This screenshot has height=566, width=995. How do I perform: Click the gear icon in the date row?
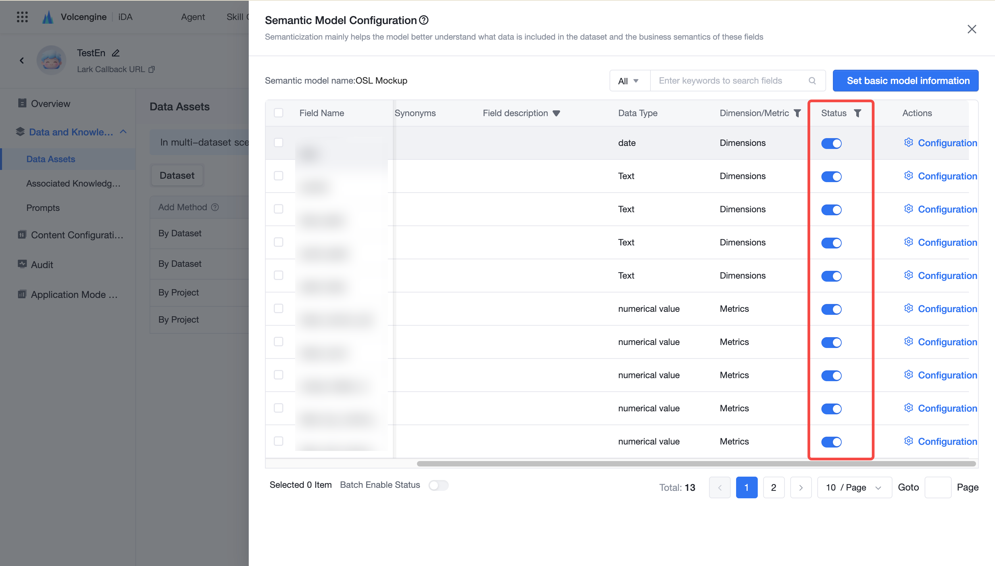pyautogui.click(x=908, y=142)
